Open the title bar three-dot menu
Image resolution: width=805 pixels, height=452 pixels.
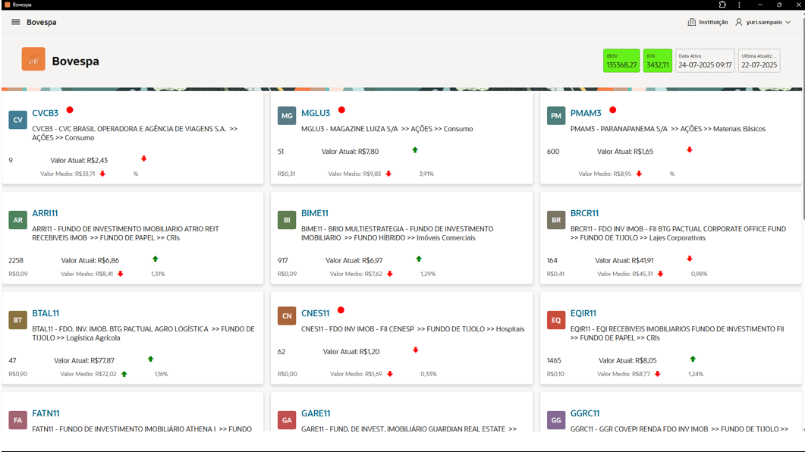739,5
